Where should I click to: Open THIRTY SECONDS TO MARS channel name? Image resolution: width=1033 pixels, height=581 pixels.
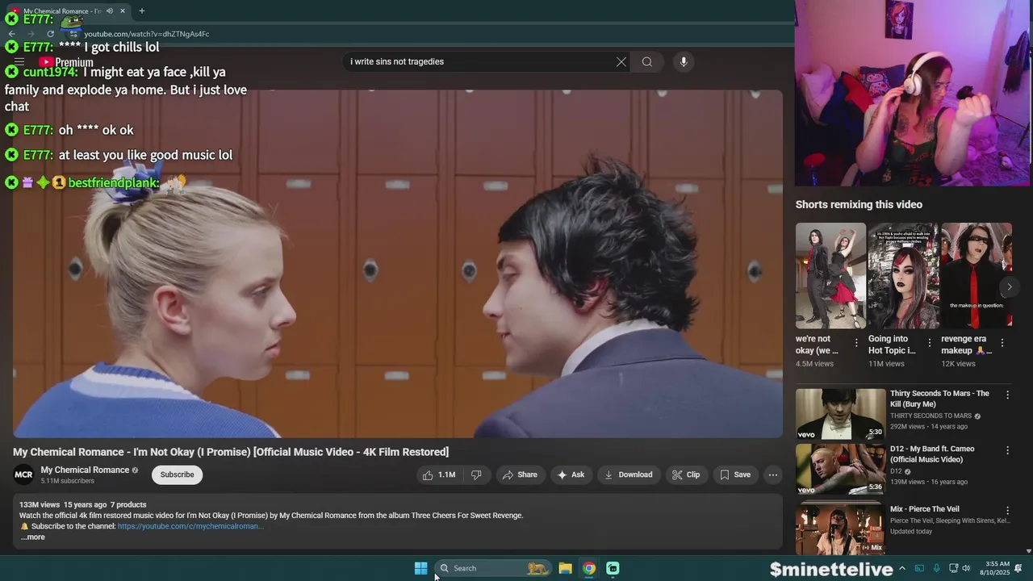931,416
